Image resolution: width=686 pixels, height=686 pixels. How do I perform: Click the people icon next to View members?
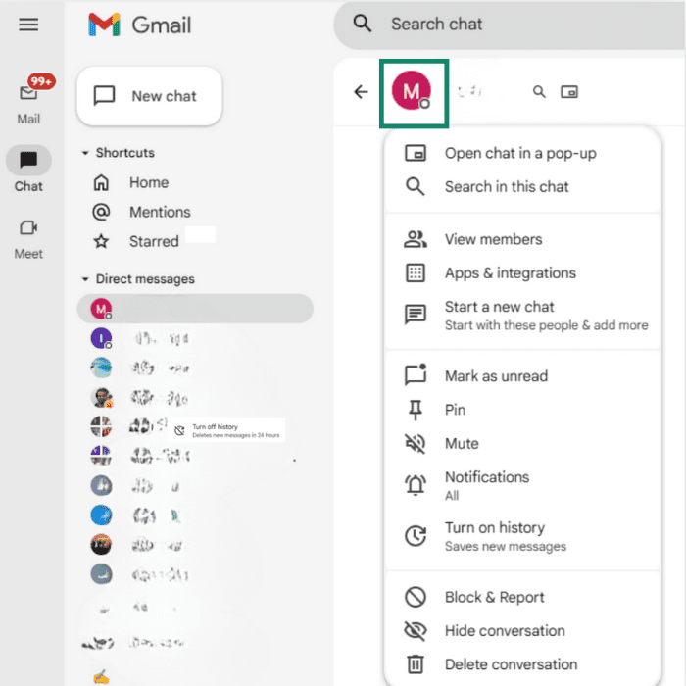coord(416,239)
